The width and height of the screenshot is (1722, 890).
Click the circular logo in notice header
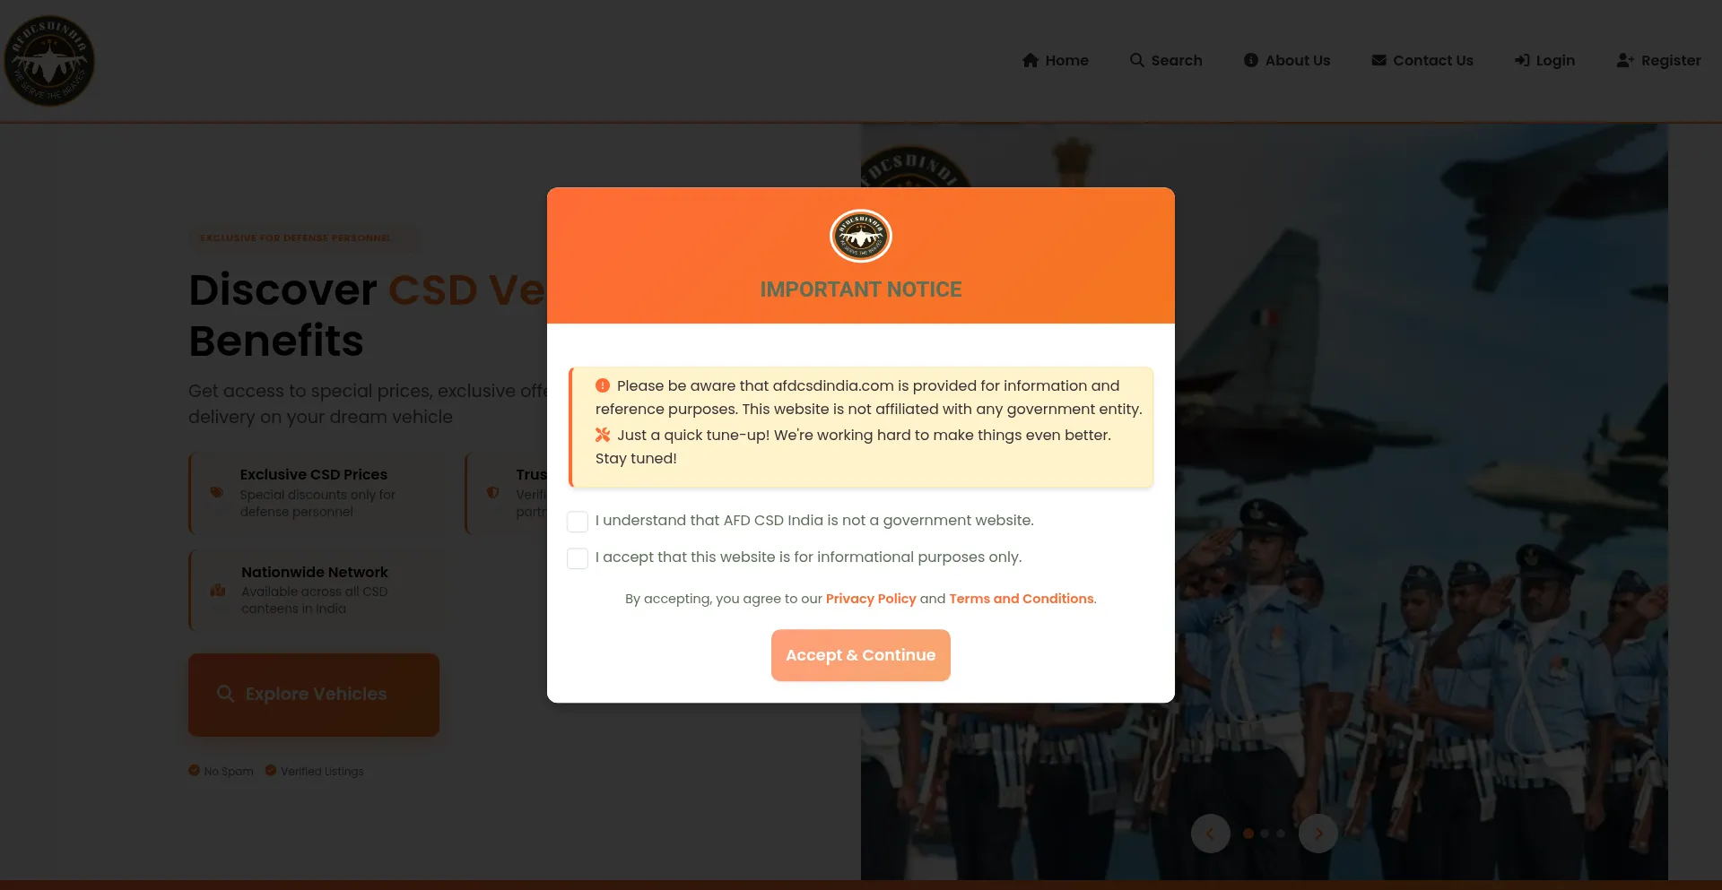[861, 236]
